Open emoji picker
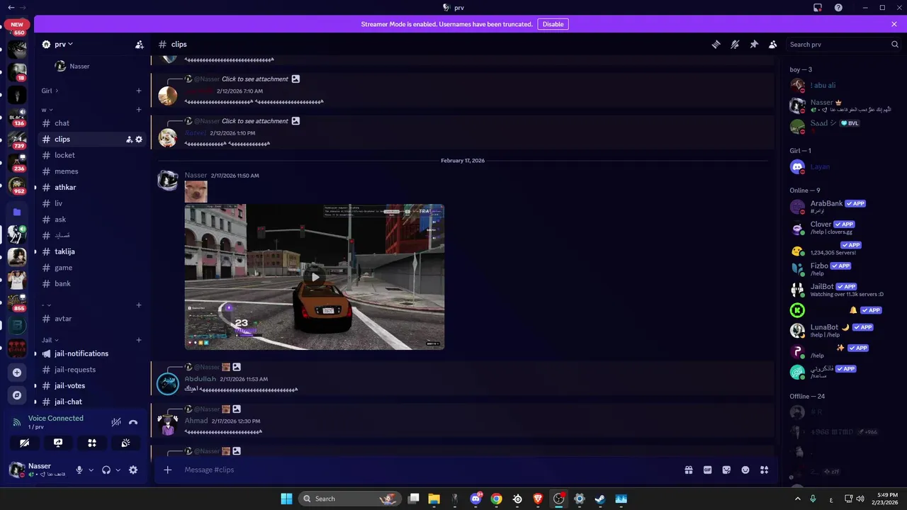Viewport: 907px width, 510px height. 745,470
